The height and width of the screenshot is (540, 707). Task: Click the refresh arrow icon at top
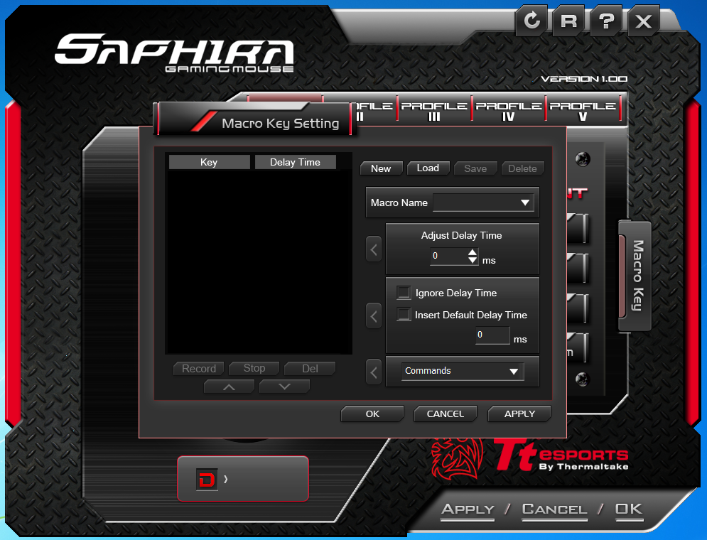point(532,21)
